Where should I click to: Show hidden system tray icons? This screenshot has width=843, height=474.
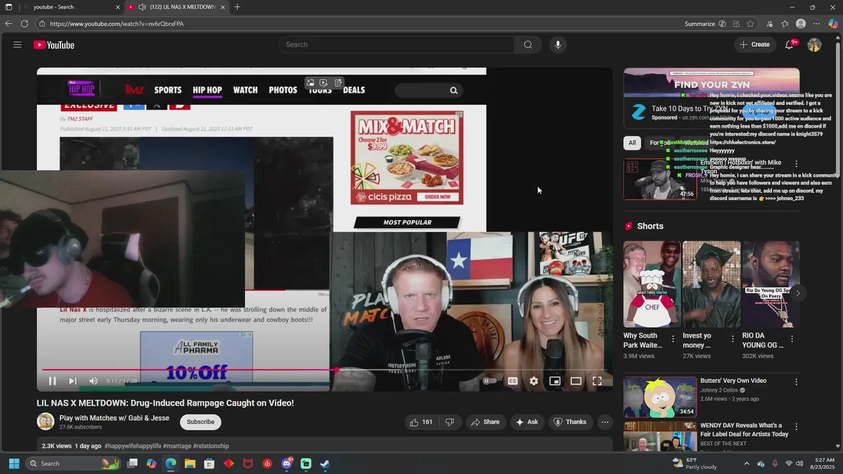tap(746, 463)
